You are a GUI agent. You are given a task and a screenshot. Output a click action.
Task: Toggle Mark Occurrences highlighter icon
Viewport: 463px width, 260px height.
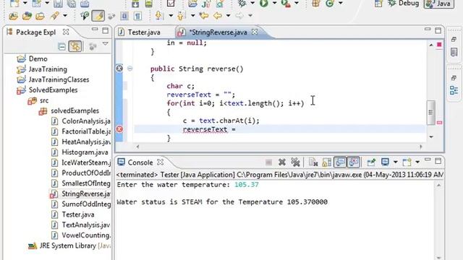click(x=98, y=16)
